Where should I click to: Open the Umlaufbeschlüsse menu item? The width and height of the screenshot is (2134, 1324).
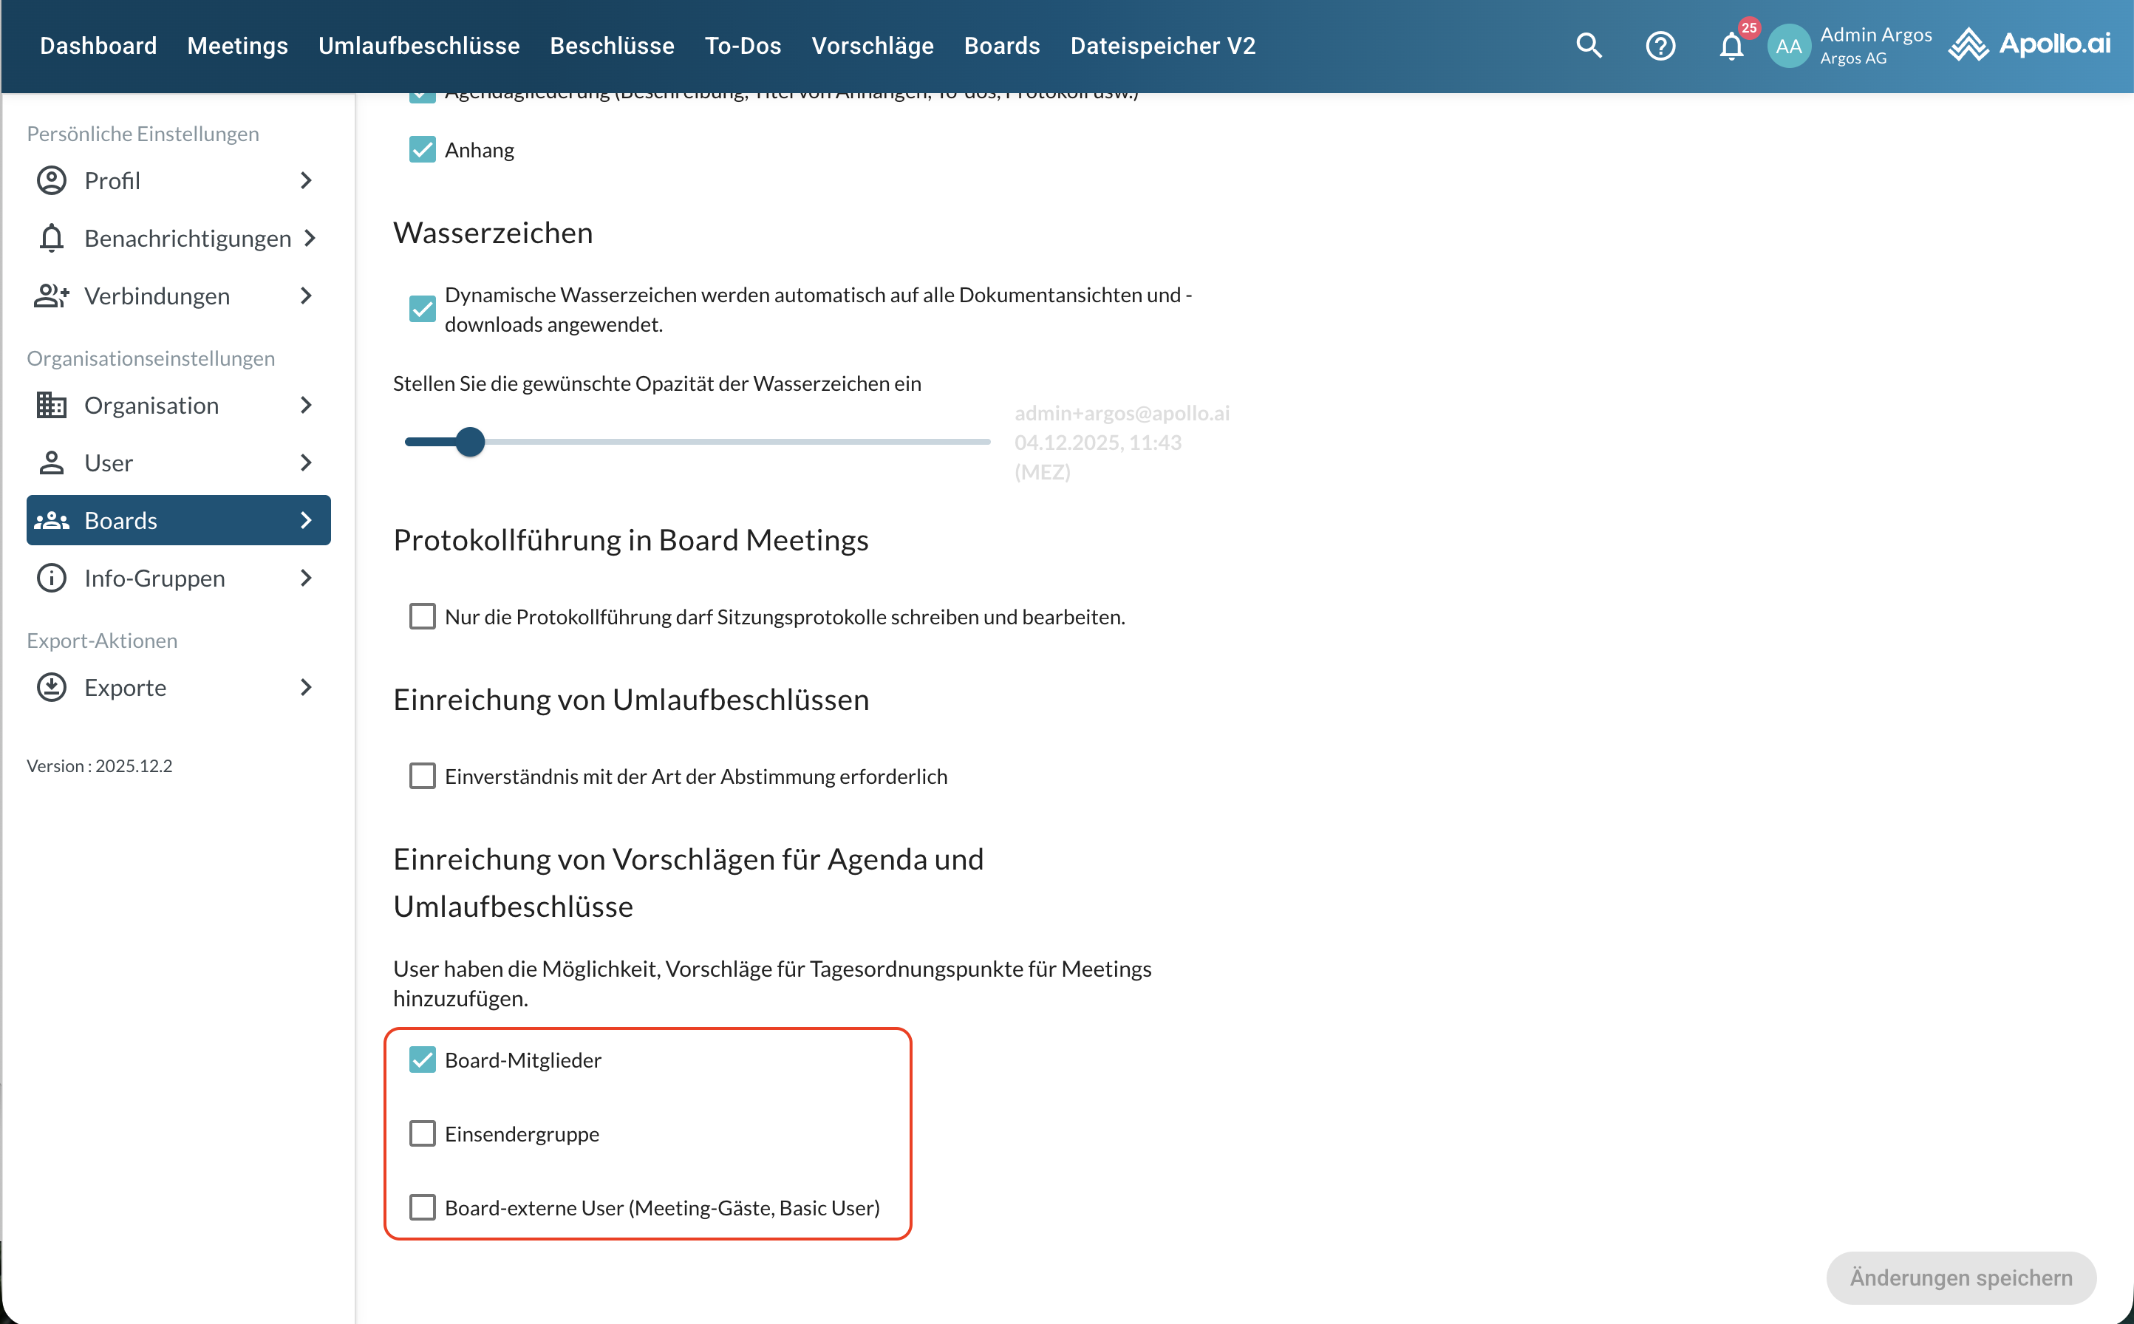418,46
